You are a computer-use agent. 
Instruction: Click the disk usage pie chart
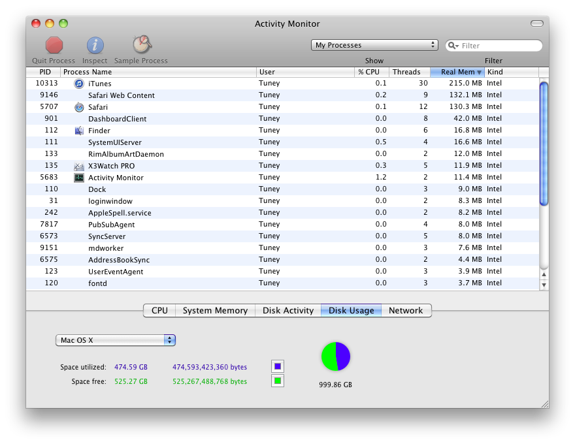point(336,357)
